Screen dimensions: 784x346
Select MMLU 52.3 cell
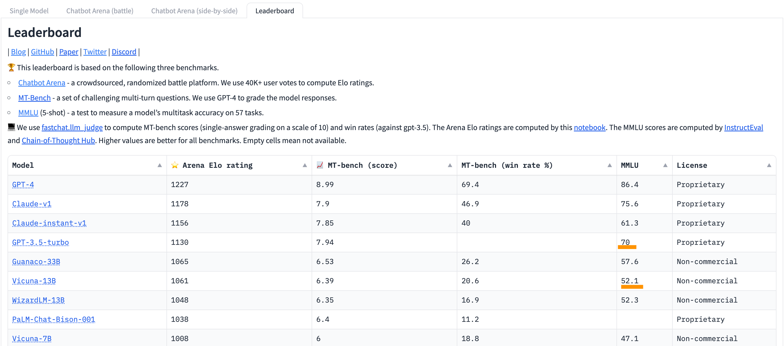pos(644,300)
